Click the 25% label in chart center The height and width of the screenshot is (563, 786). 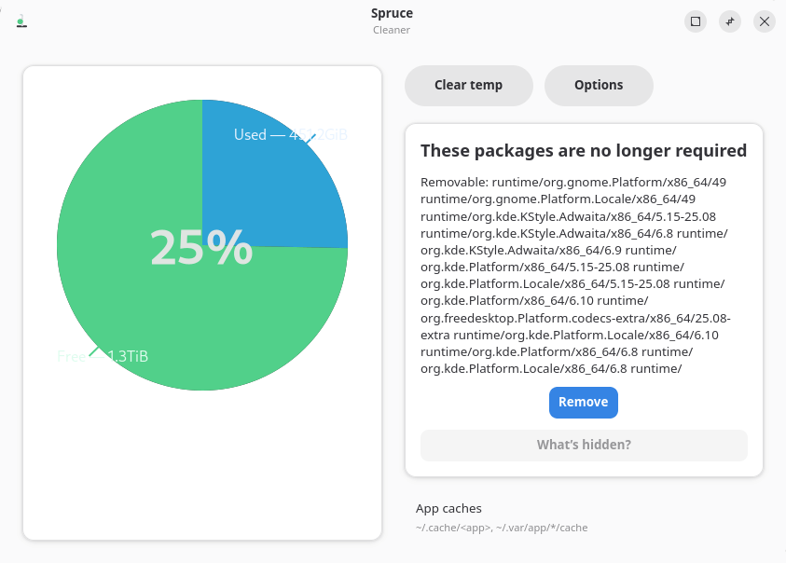tap(201, 248)
